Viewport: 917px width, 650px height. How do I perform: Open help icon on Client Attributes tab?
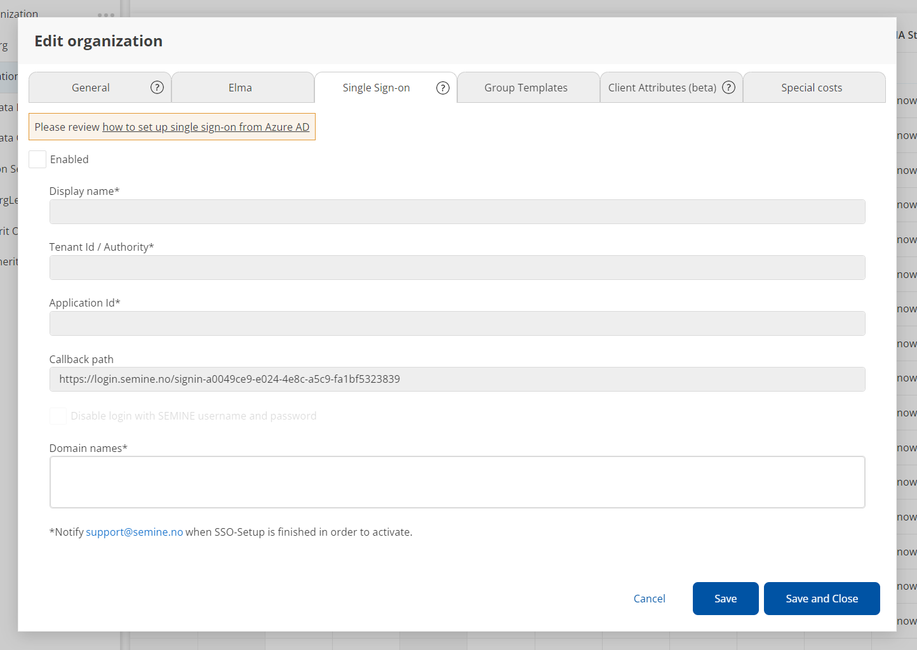(729, 88)
